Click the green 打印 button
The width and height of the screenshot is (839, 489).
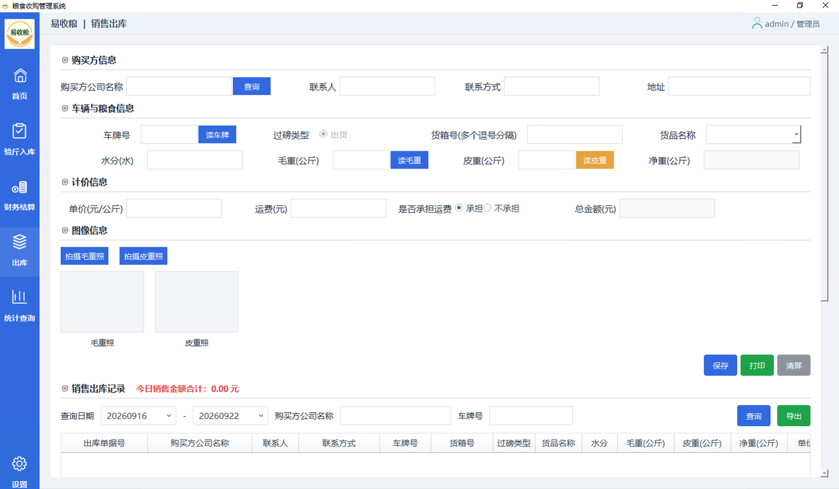757,365
